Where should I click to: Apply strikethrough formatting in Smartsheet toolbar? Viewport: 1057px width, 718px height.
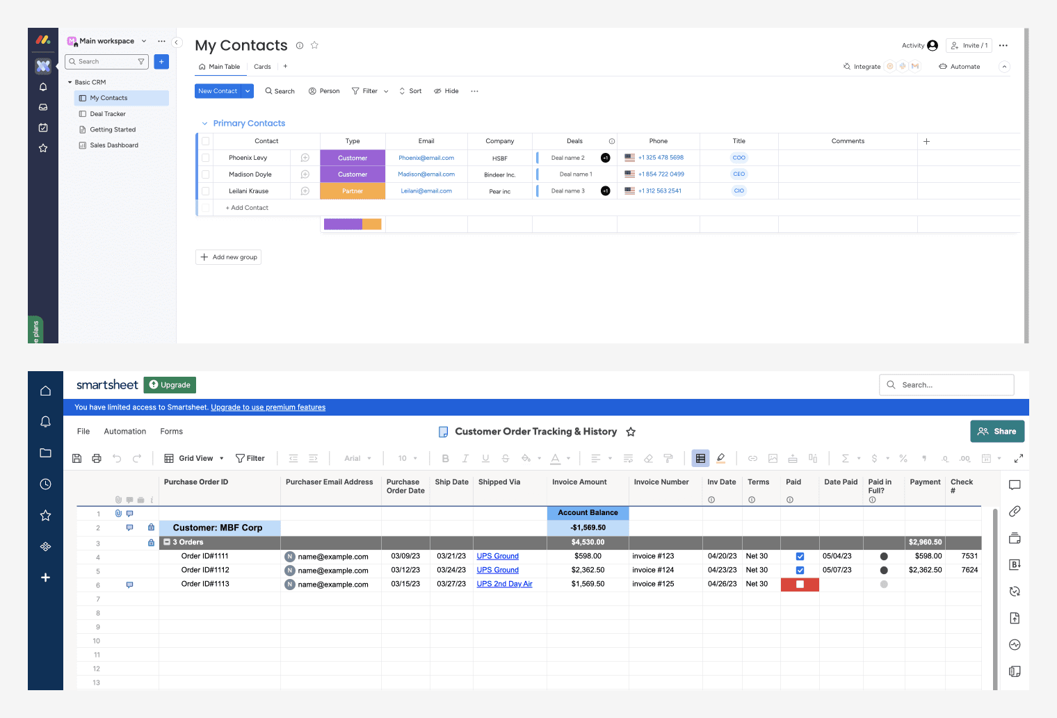point(506,459)
